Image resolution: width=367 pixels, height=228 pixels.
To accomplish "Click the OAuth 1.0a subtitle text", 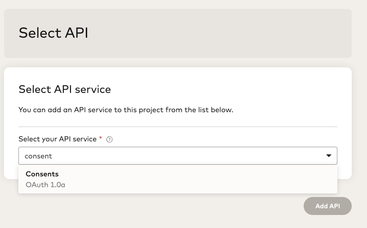I will click(x=45, y=184).
